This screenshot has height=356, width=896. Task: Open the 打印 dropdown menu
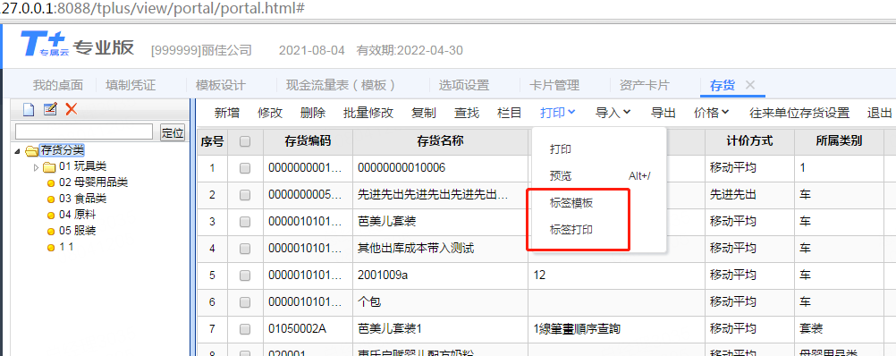pos(557,113)
